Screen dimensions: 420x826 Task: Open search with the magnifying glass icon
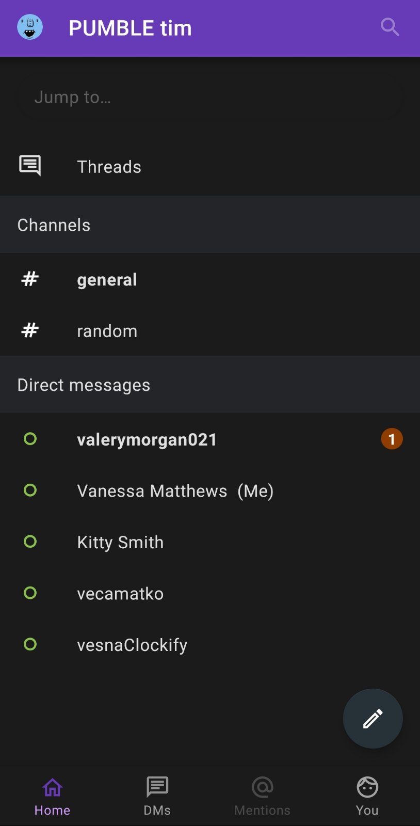(389, 27)
